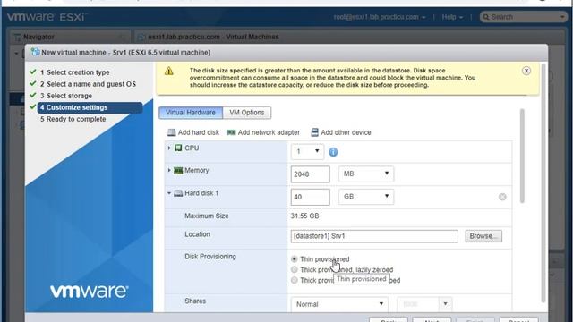Click the Memory 2048 input field
The height and width of the screenshot is (322, 573).
tap(311, 174)
